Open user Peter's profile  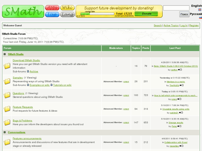(x=174, y=126)
